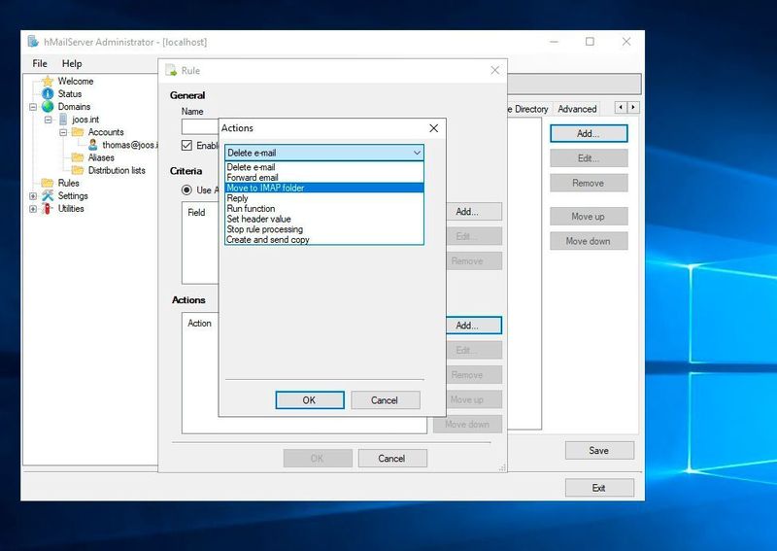Click the Rule dialog title icon
This screenshot has width=777, height=551.
[171, 70]
